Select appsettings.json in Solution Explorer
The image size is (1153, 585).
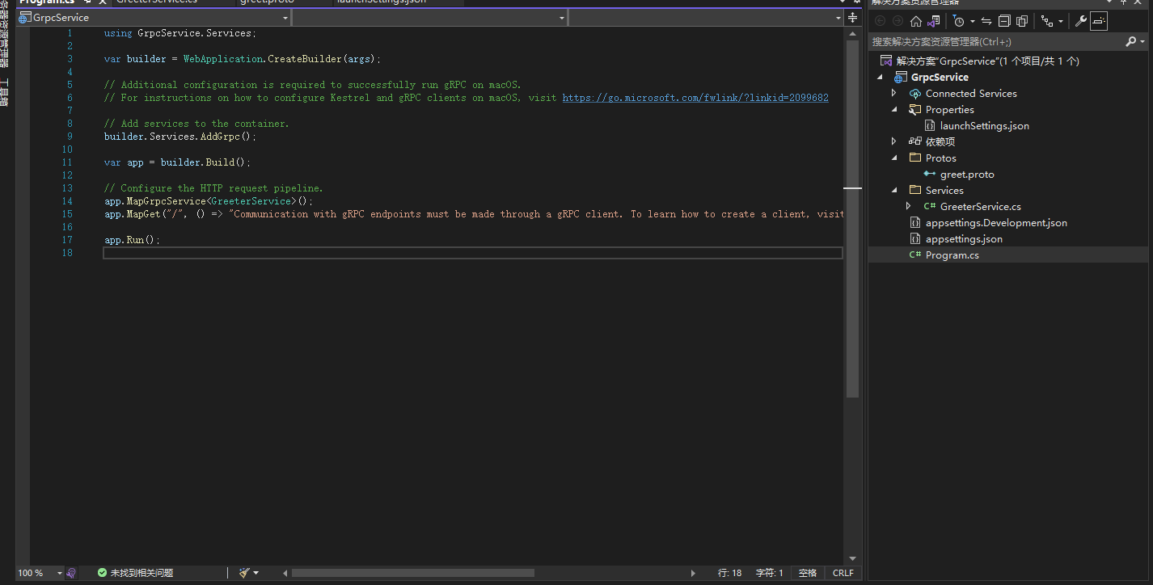coord(964,239)
